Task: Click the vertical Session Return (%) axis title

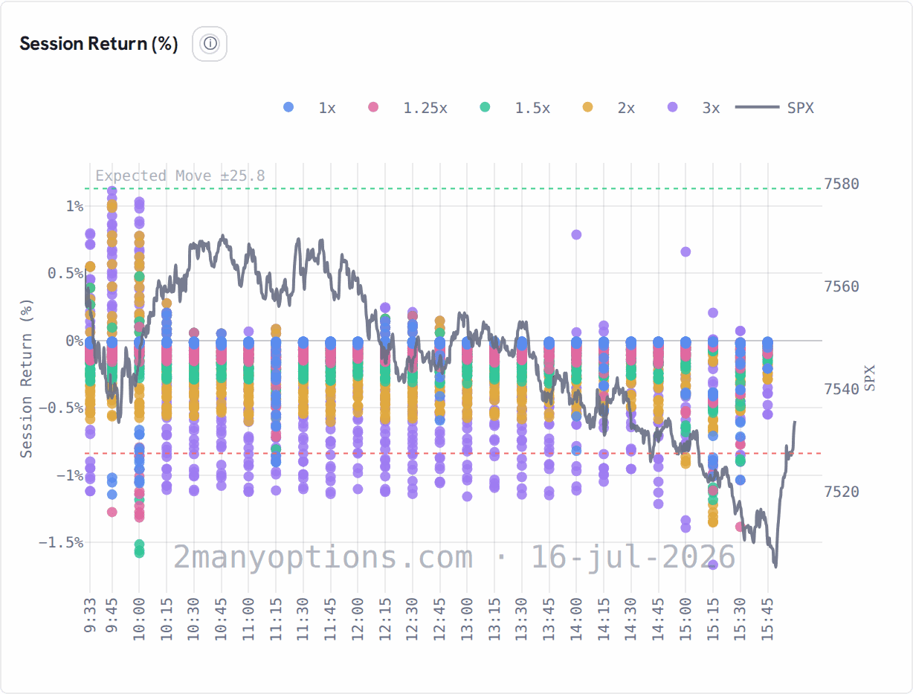Action: (x=26, y=378)
